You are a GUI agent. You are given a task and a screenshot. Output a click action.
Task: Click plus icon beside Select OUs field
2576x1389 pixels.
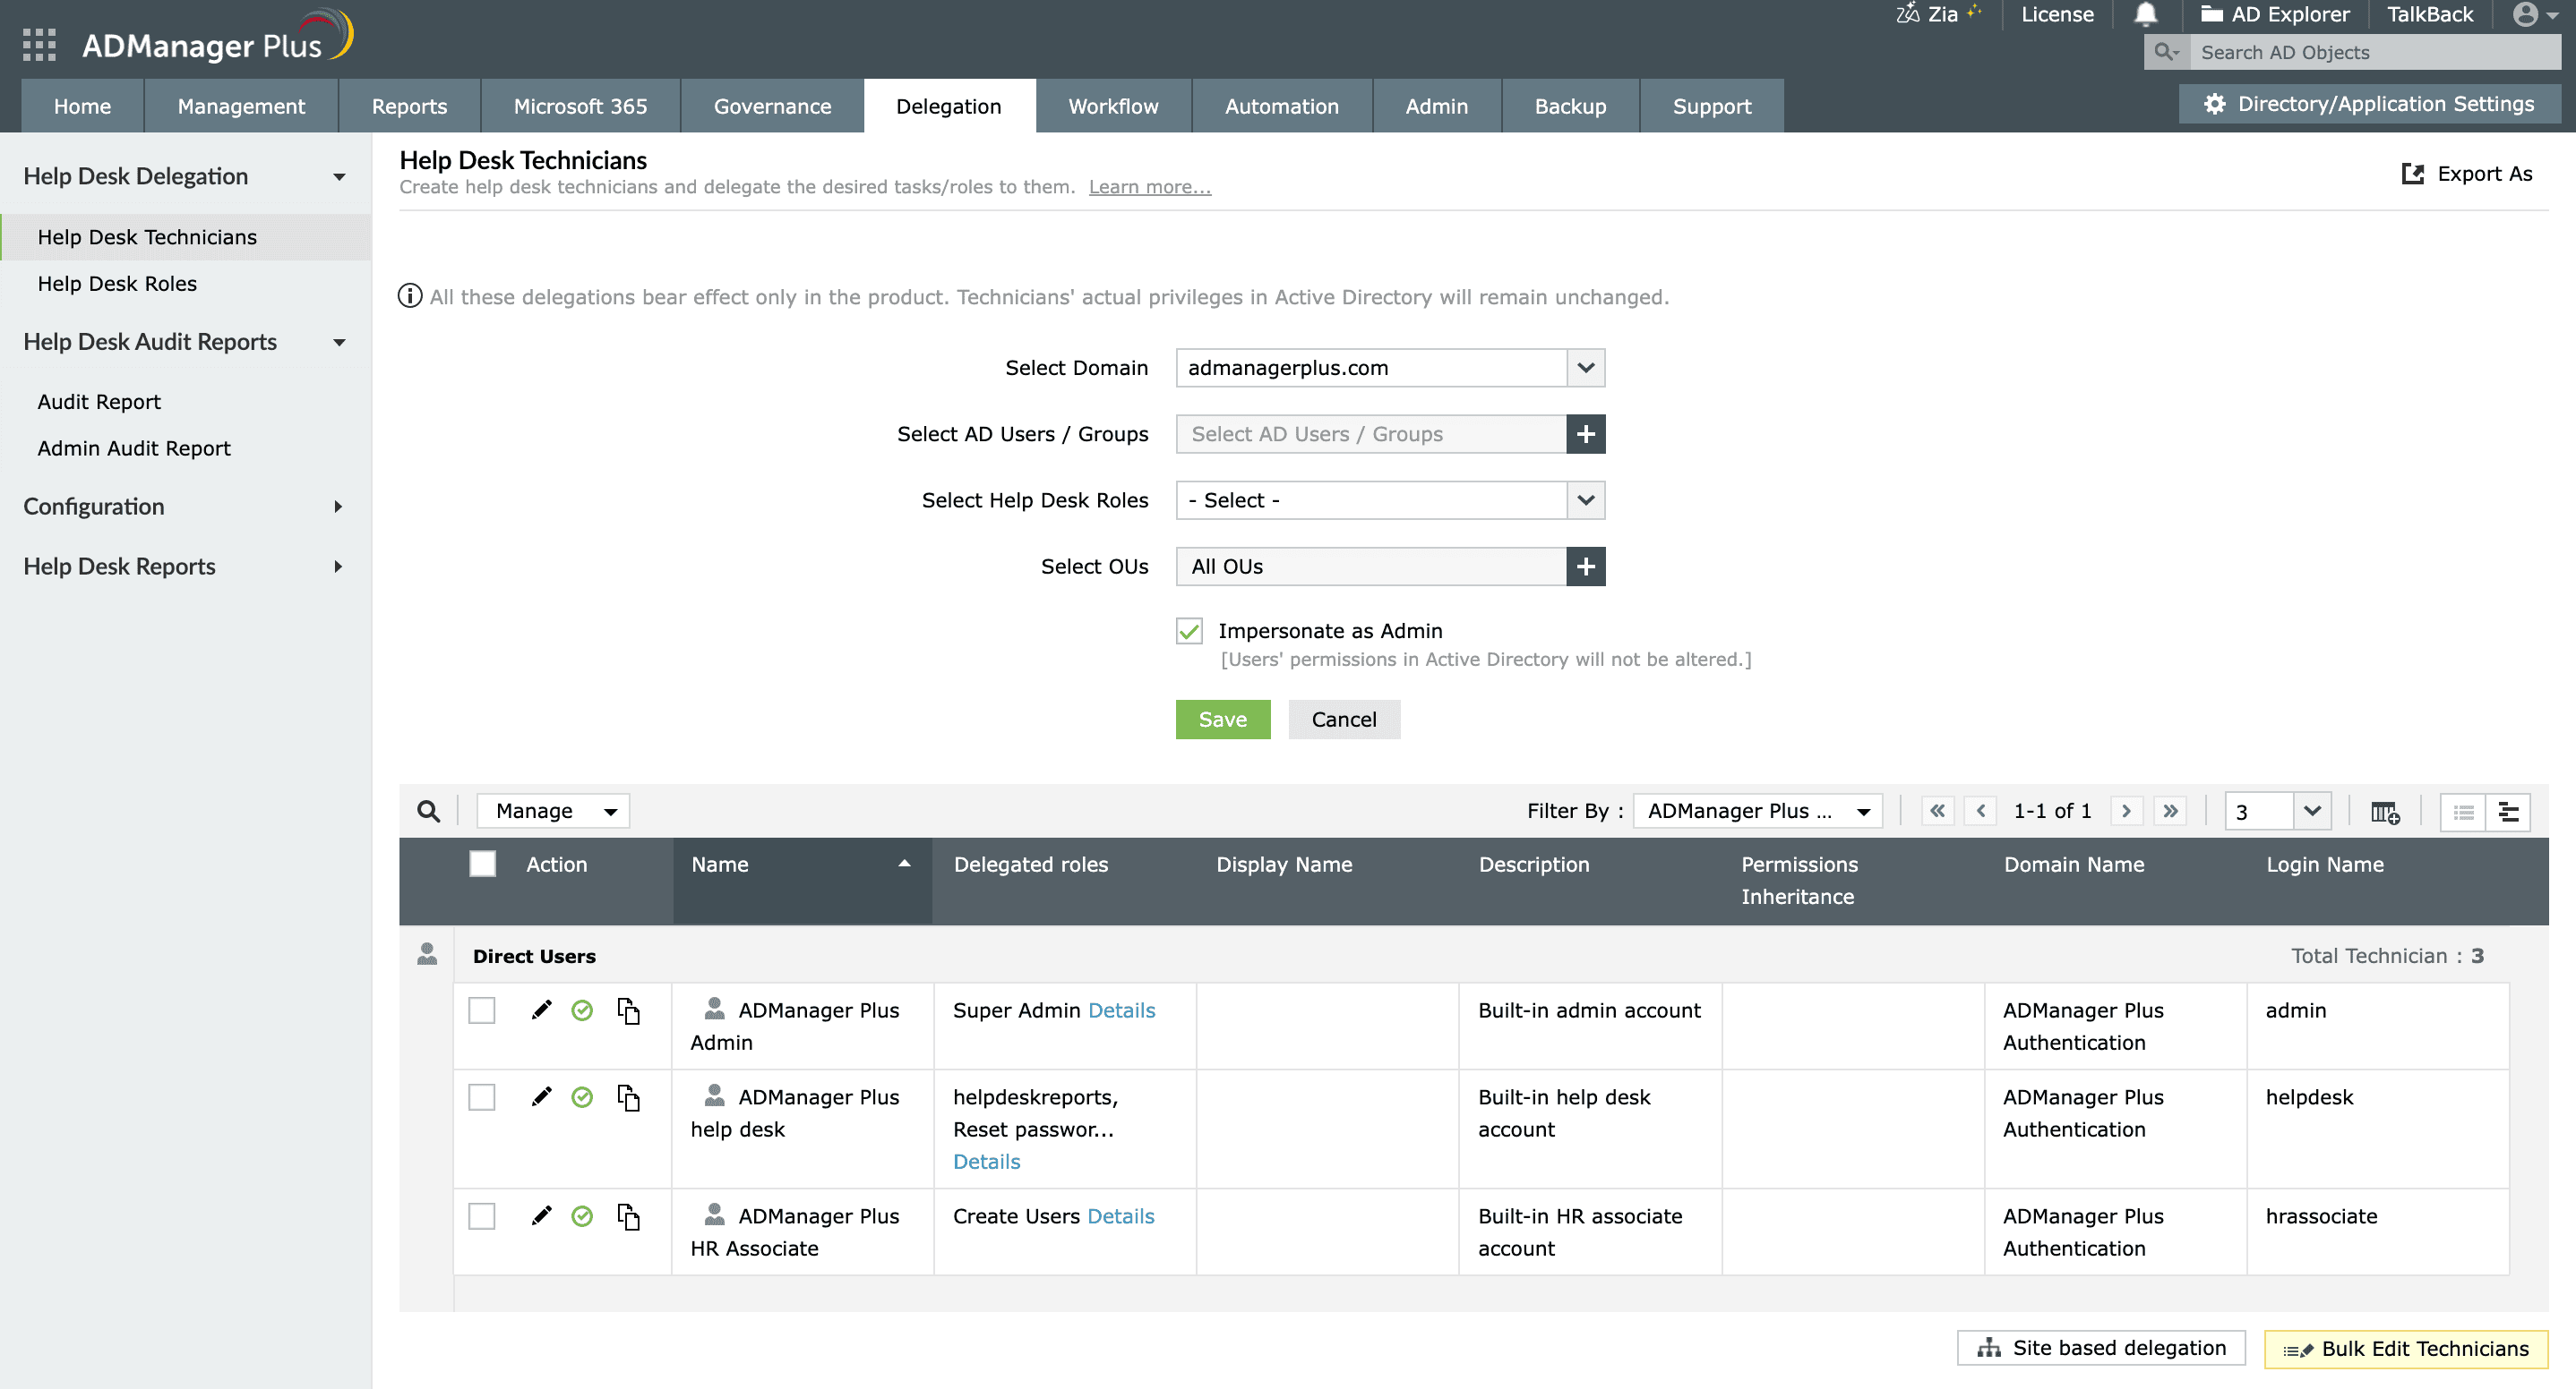pyautogui.click(x=1585, y=567)
